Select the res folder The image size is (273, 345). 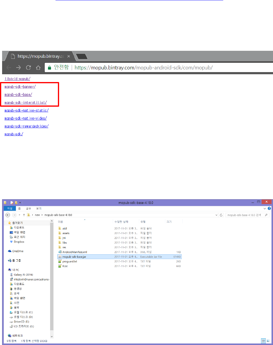[x=64, y=247]
